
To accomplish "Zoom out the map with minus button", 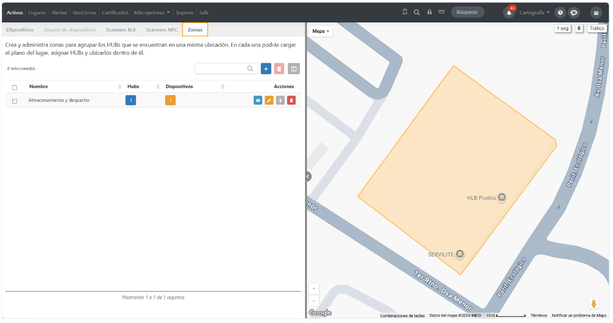I will click(314, 301).
